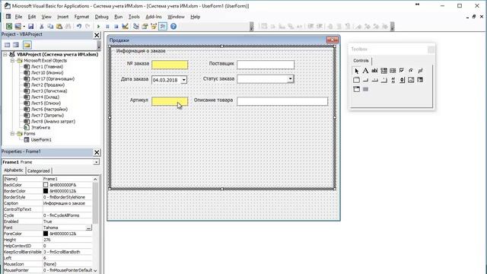Screen dimensions: 487x274
Task: Open the Frame1 object selector dropdown
Action: tap(97, 162)
